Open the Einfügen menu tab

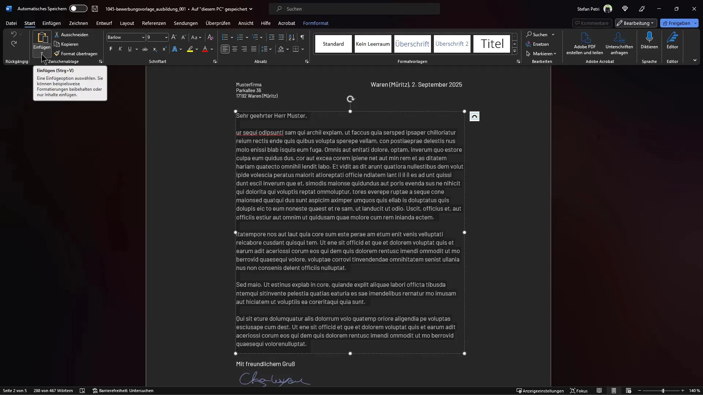pyautogui.click(x=51, y=23)
